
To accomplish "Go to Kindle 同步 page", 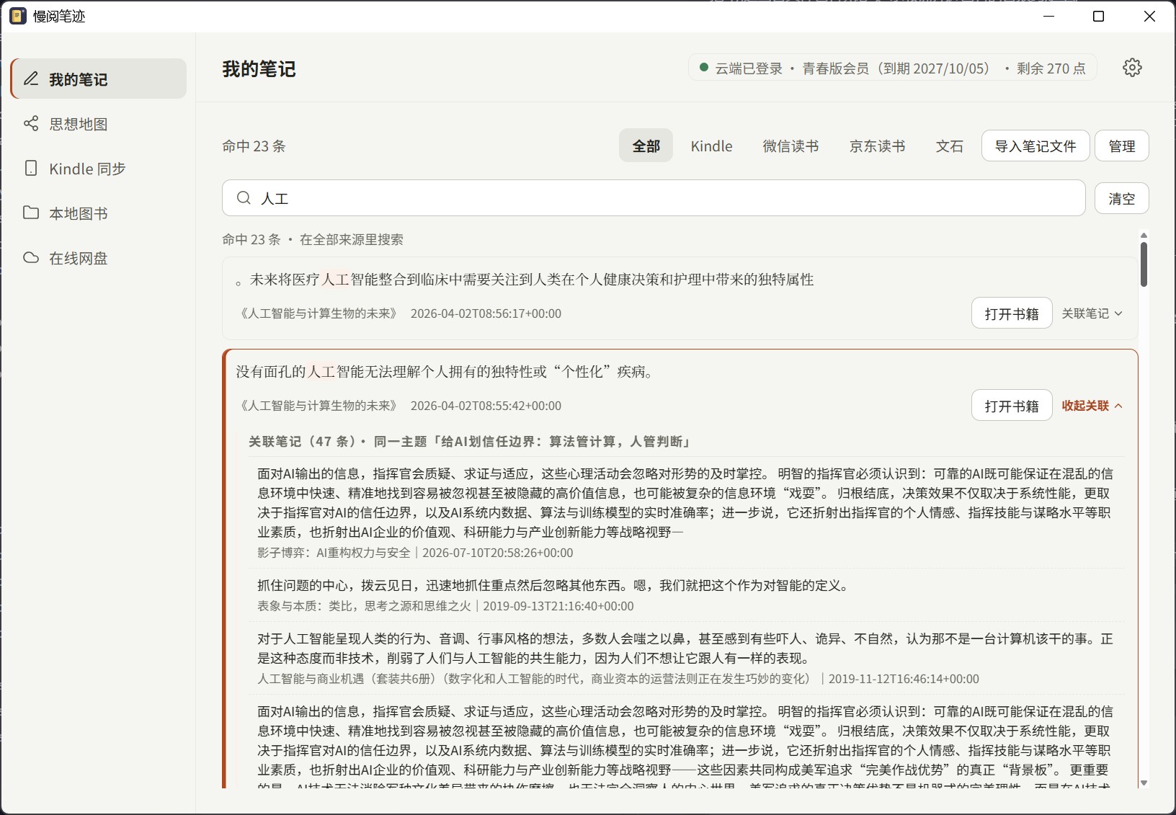I will coord(99,168).
